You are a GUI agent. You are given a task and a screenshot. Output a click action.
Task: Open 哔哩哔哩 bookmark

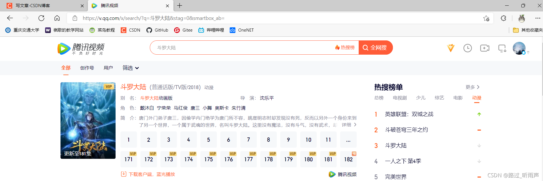211,30
